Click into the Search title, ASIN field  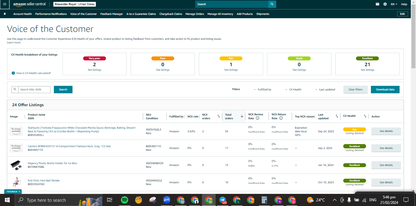click(x=34, y=89)
